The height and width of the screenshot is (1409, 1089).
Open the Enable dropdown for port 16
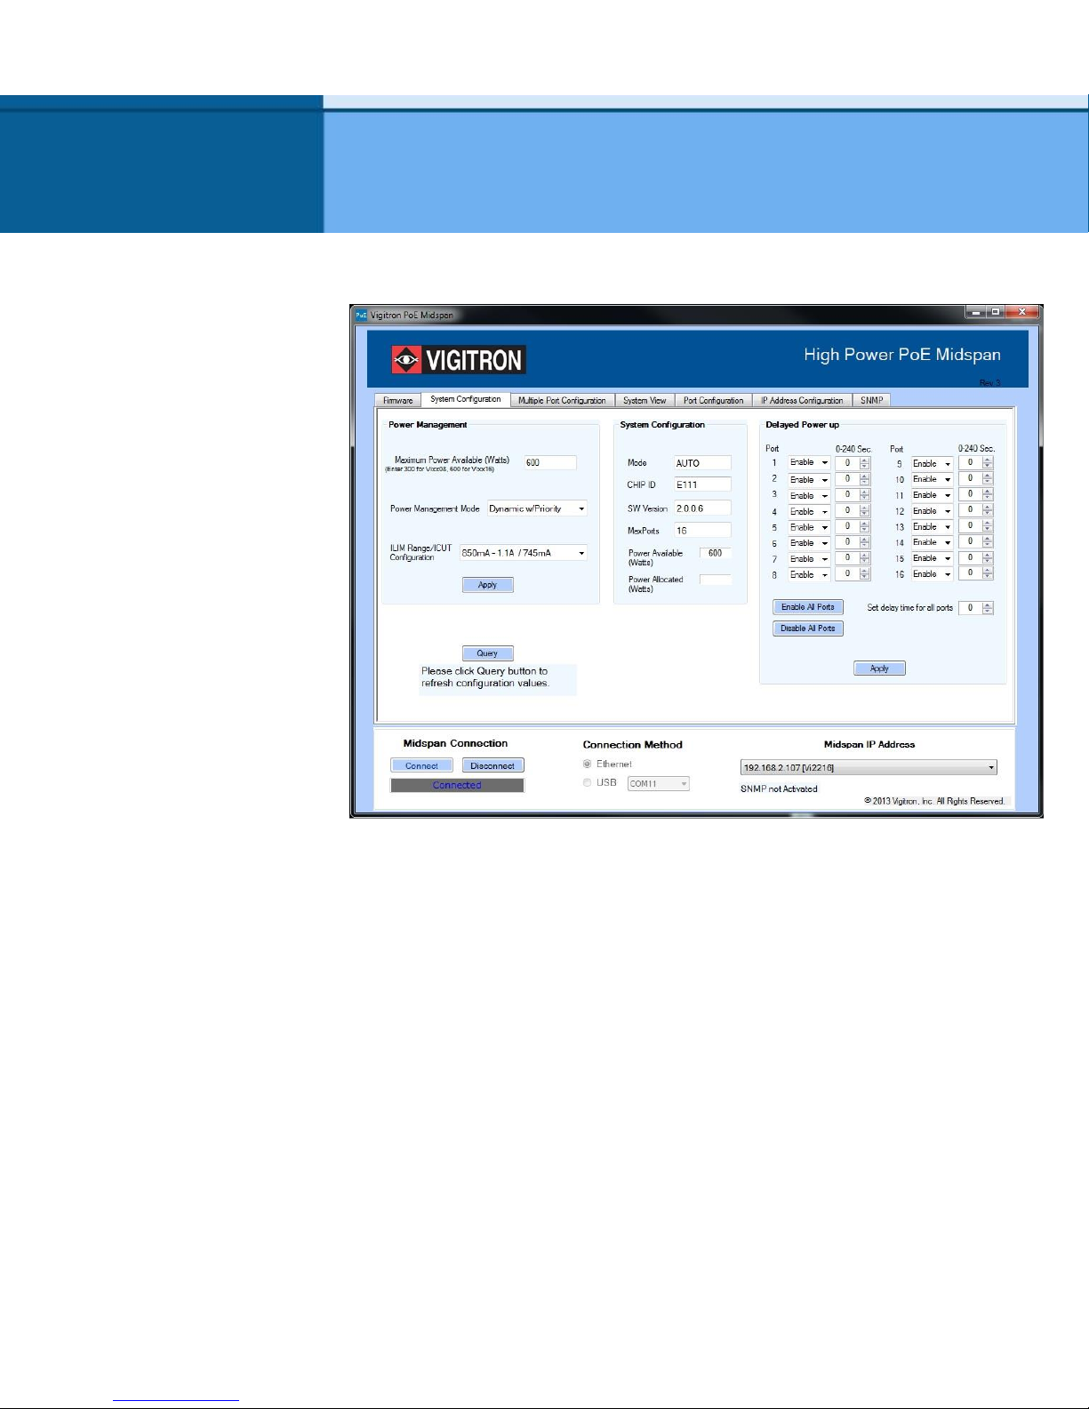tap(932, 574)
